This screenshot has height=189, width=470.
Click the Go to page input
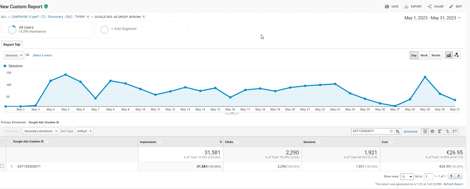[428, 177]
